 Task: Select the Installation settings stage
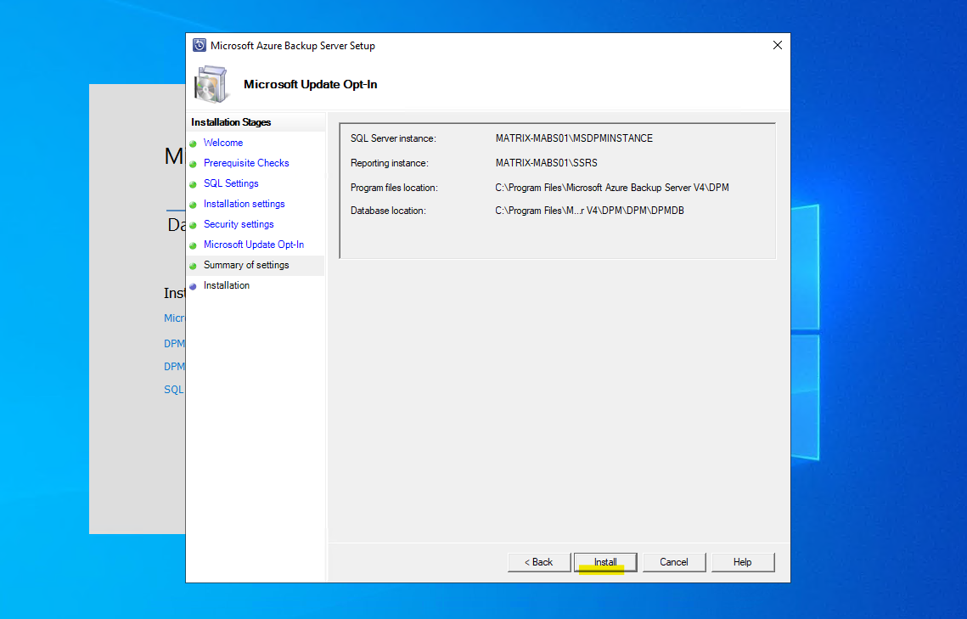[x=245, y=204]
